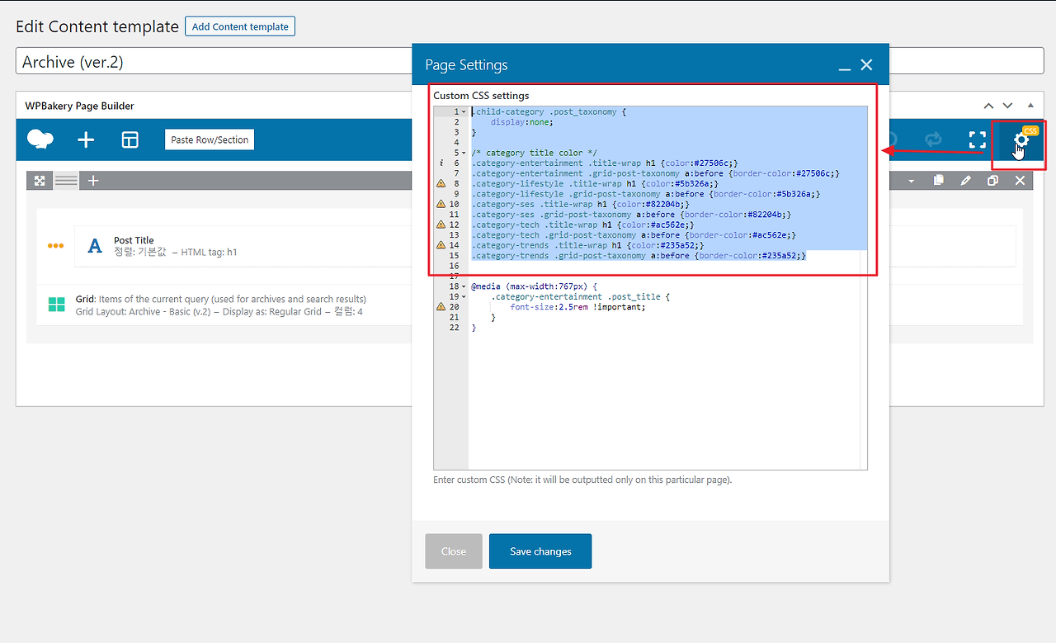Click the '.child-category .post_taxonomy {' code line
This screenshot has width=1056, height=643.
(x=549, y=112)
